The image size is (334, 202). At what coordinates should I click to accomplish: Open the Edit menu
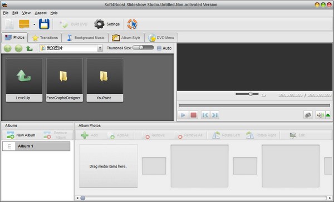point(15,13)
